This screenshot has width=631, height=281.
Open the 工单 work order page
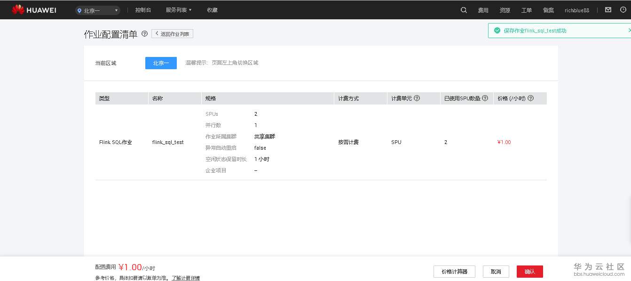point(527,10)
